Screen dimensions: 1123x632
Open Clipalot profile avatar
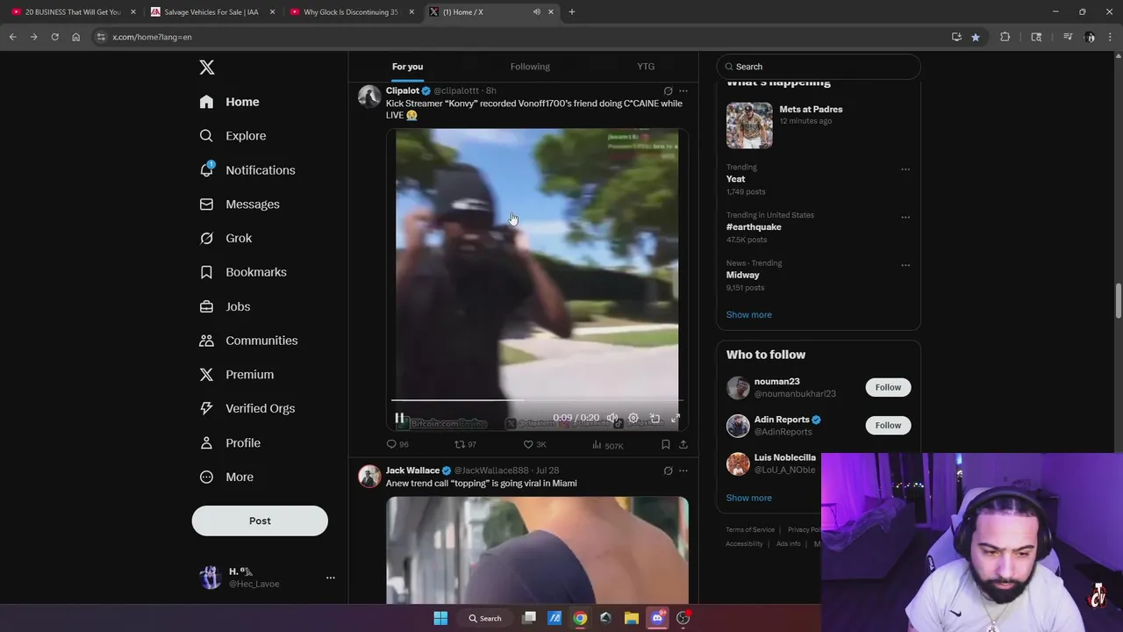(x=369, y=97)
